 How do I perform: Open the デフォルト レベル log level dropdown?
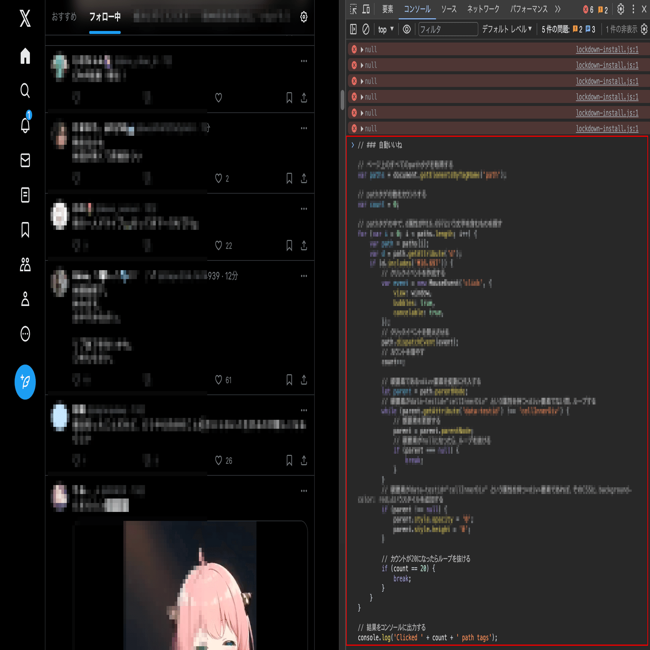pos(506,29)
